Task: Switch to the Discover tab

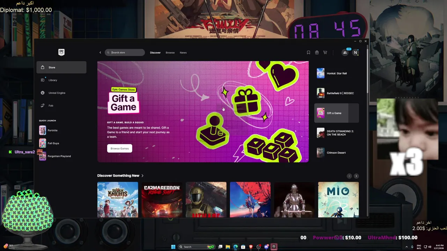Action: point(155,53)
